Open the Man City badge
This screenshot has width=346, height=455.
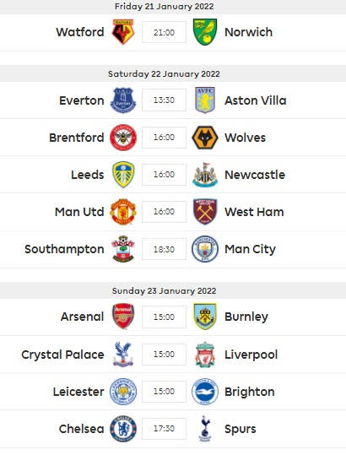(205, 249)
